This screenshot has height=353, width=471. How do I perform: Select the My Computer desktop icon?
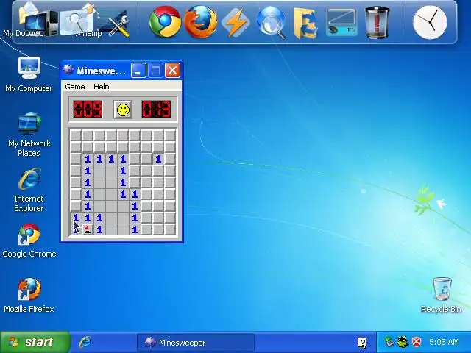click(29, 74)
